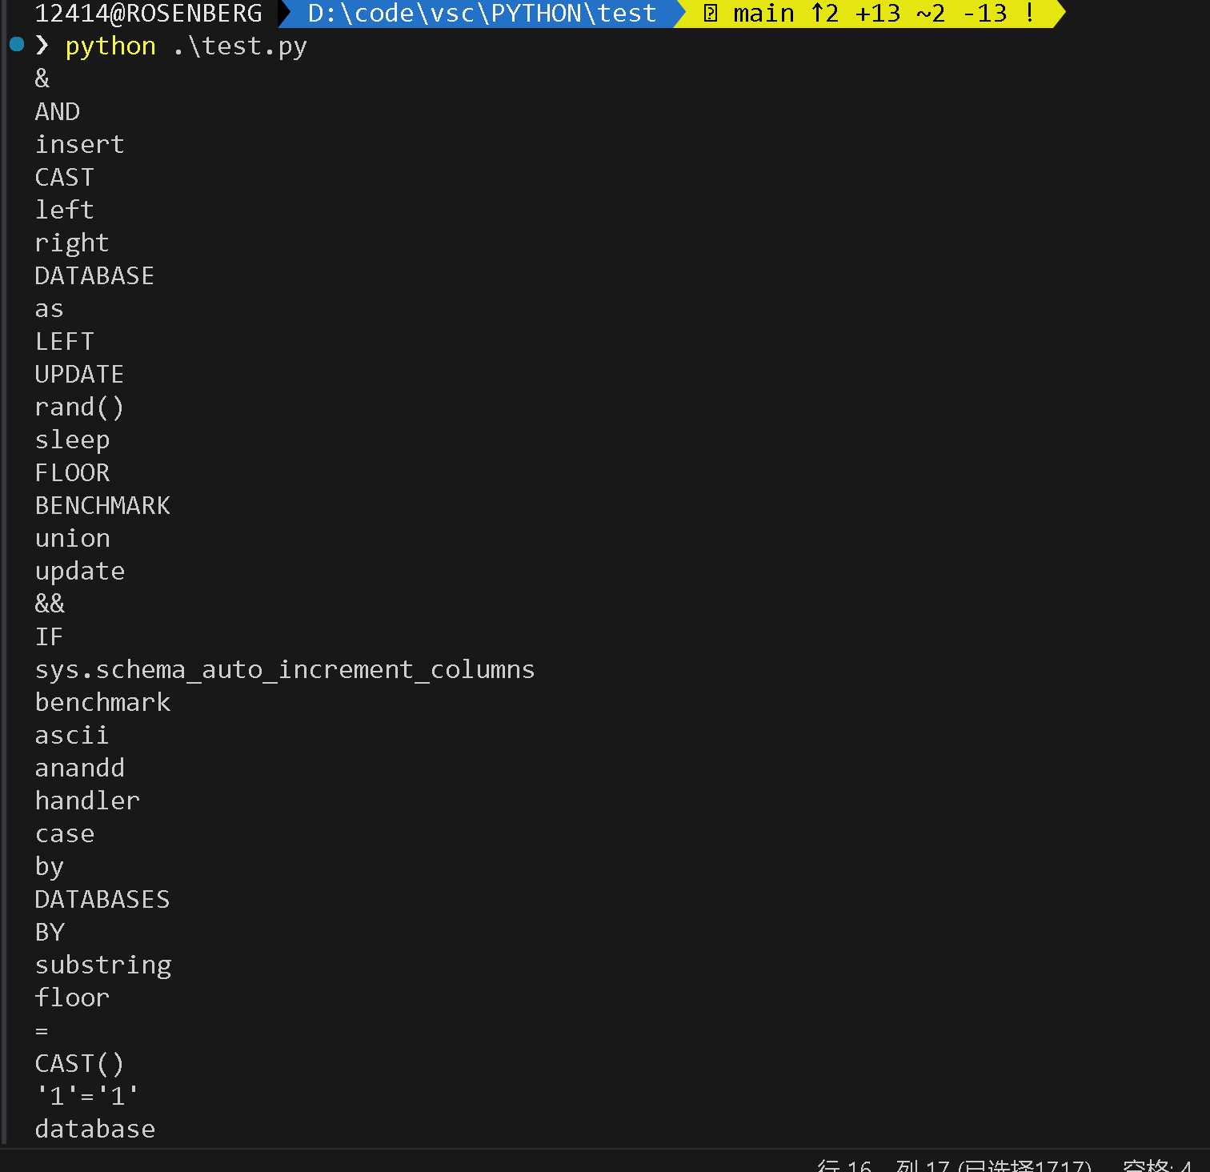Click the uppercase 'LEFT' output line
The width and height of the screenshot is (1210, 1172).
pos(65,341)
